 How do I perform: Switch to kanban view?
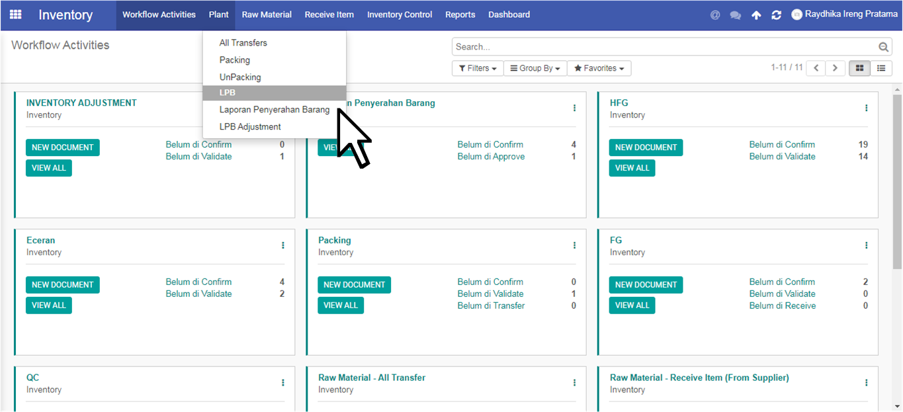point(859,68)
